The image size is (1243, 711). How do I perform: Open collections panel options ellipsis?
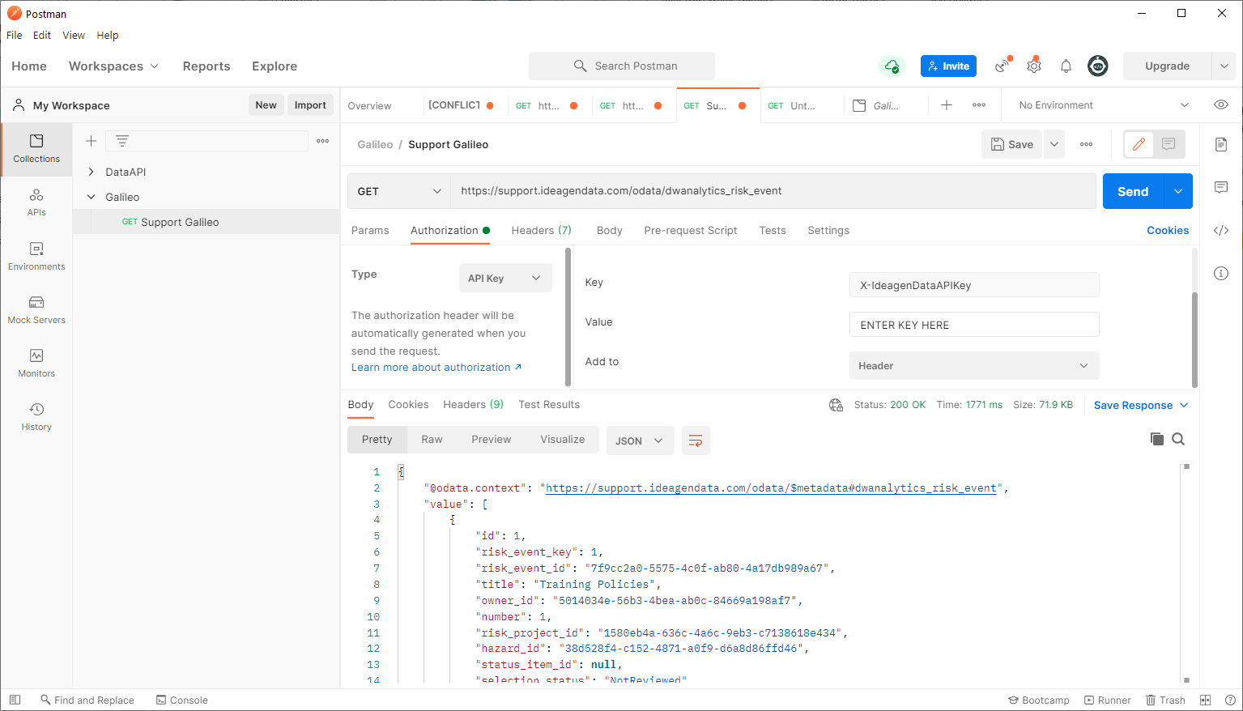pos(323,141)
